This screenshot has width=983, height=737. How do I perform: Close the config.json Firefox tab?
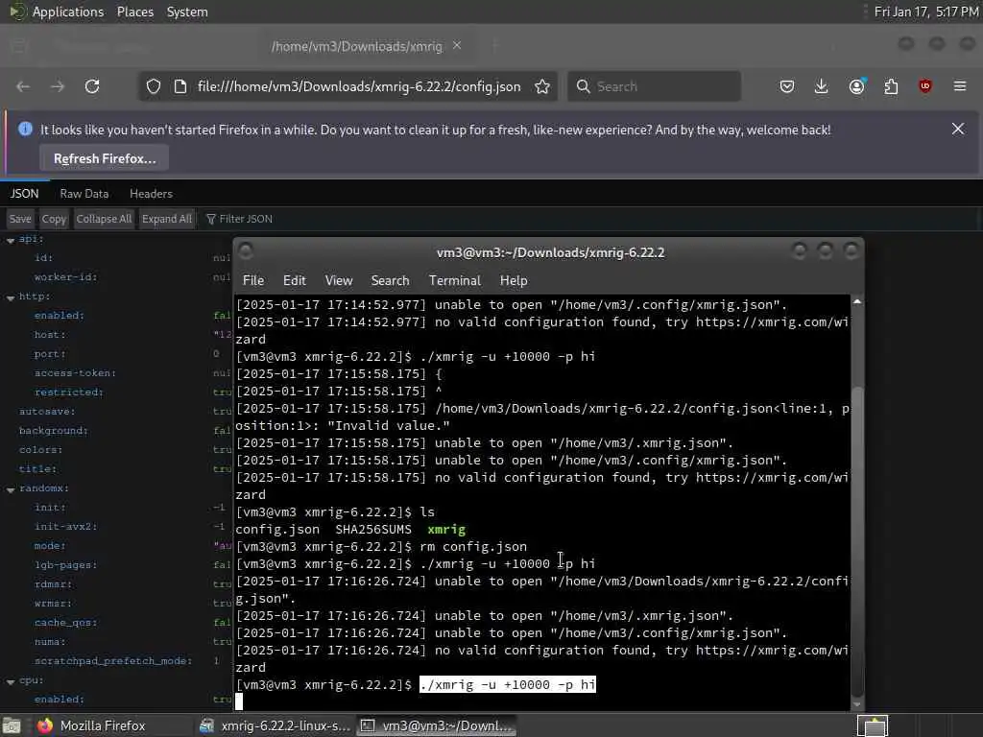tap(457, 46)
